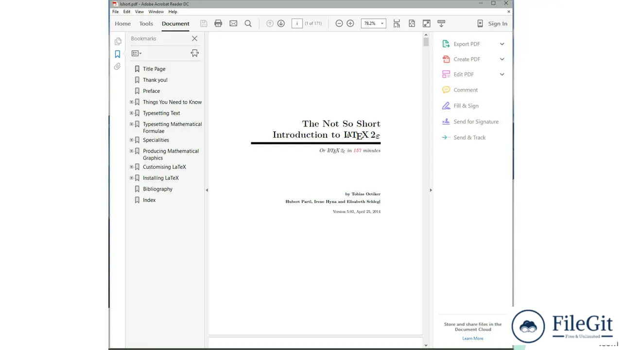This screenshot has height=350, width=622.
Task: Close the document with small X
Action: 509,12
